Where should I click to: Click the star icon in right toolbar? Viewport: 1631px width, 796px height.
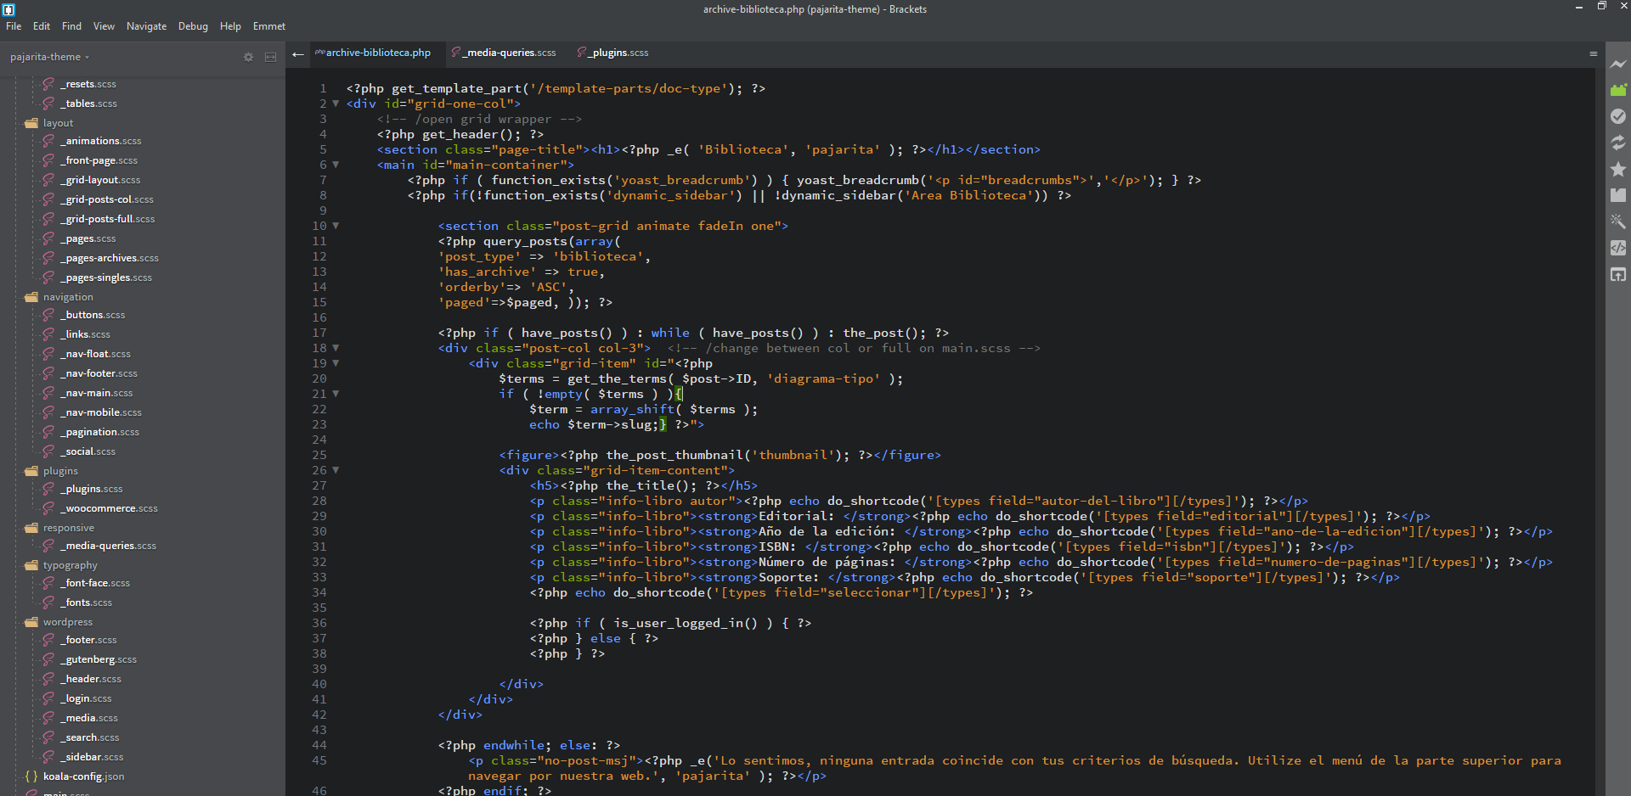(x=1618, y=169)
